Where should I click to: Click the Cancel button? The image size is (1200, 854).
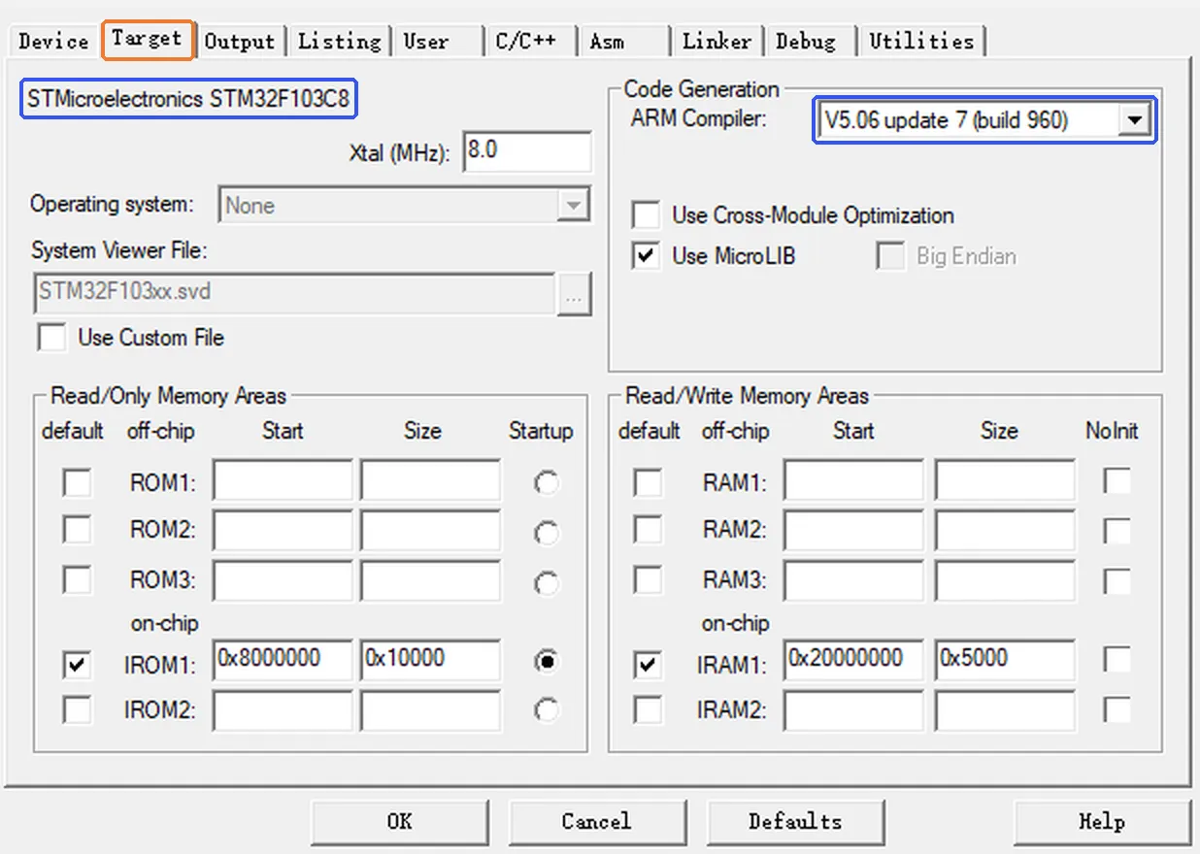[x=596, y=822]
